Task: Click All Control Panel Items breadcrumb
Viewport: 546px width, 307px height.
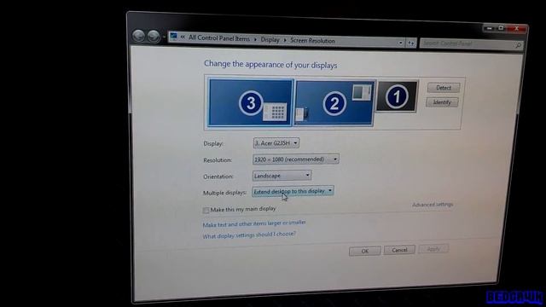Action: tap(219, 38)
